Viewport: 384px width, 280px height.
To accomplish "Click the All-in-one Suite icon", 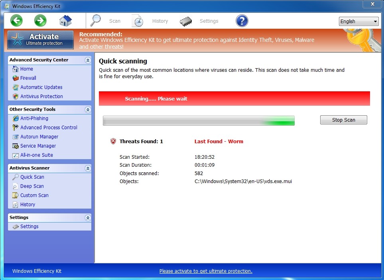I will point(16,155).
